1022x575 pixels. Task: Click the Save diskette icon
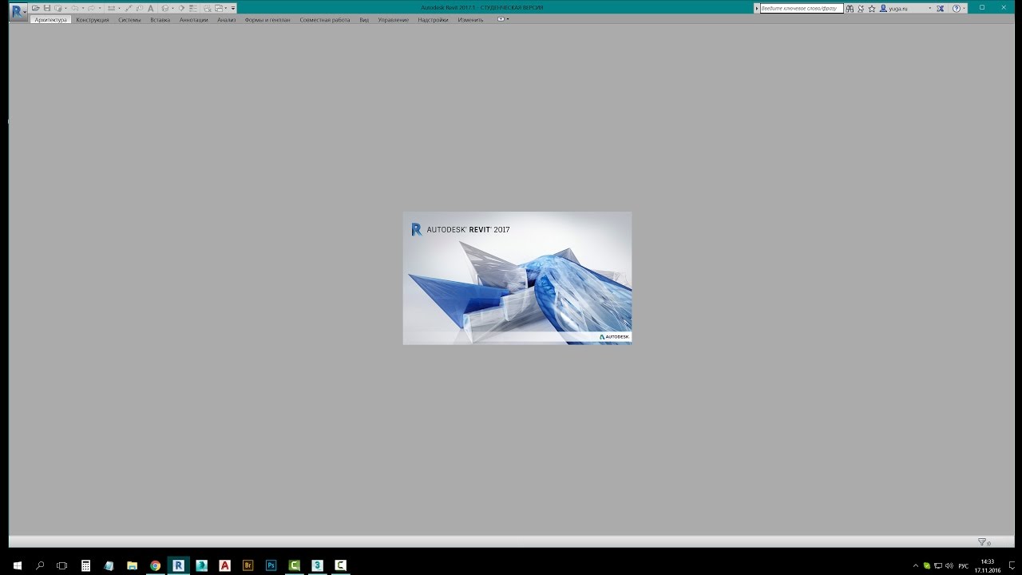coord(47,8)
